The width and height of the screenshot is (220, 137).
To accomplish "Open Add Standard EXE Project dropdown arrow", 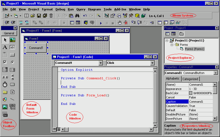I will point(11,16).
